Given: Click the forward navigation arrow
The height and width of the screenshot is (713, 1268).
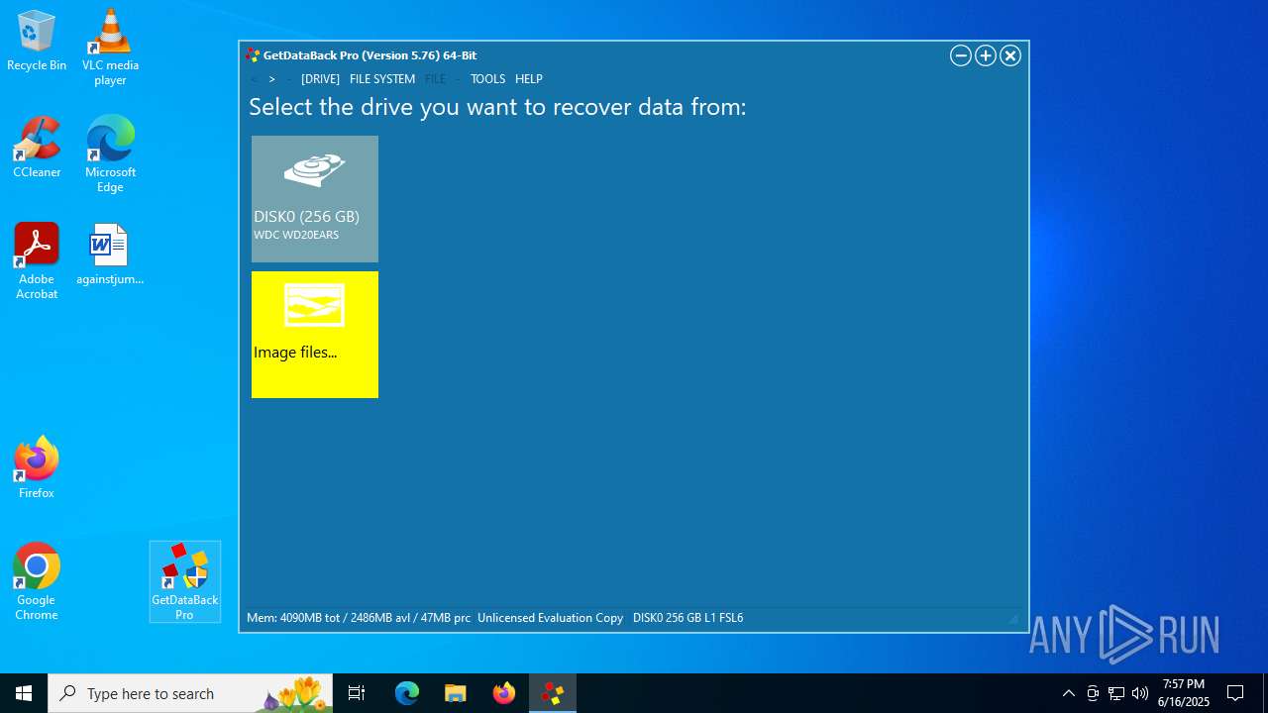Looking at the screenshot, I should tap(272, 79).
